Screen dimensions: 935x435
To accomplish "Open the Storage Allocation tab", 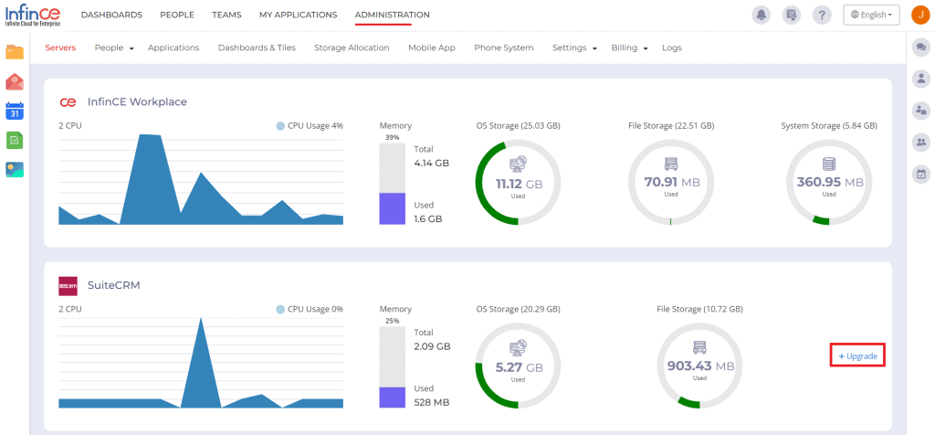I will pos(352,48).
